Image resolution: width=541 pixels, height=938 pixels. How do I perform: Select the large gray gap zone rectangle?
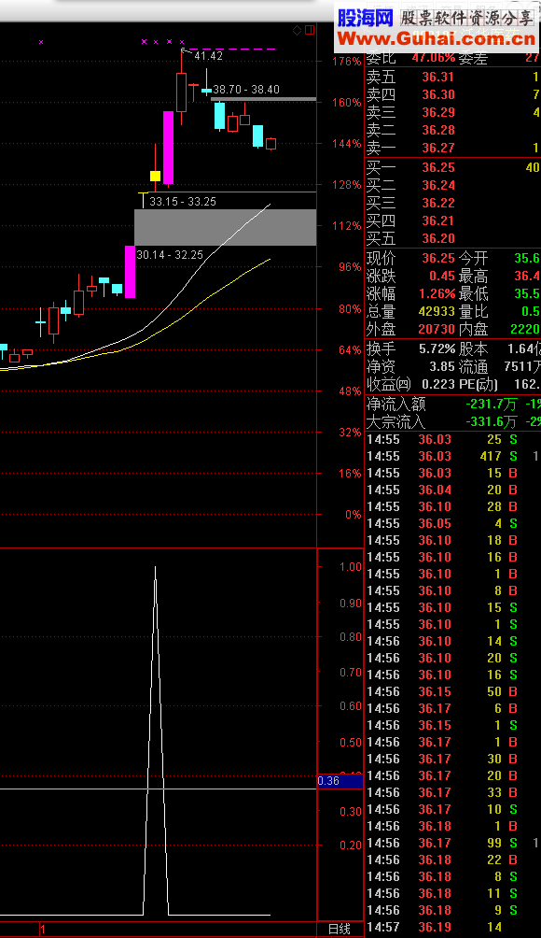(225, 227)
